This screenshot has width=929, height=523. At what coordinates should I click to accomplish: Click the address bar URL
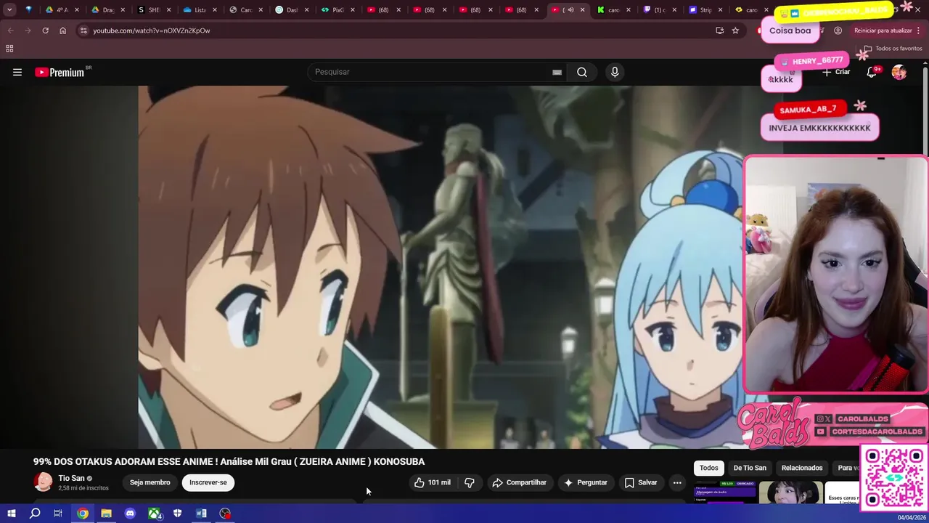tap(152, 31)
